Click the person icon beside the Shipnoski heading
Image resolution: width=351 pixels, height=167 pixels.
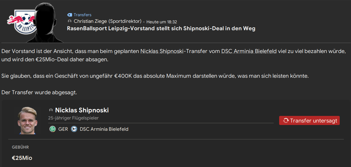point(51,110)
